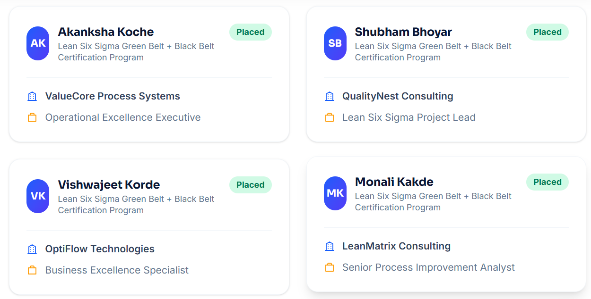Click the MK avatar for Monali Kakde
591x299 pixels.
click(x=335, y=193)
